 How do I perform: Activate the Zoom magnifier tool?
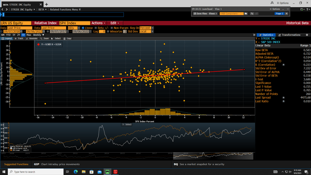click(x=44, y=38)
